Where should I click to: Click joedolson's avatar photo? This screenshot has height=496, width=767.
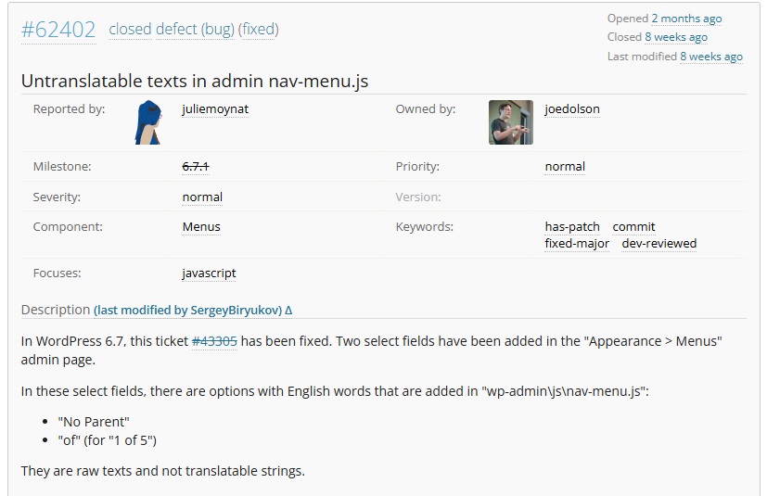pos(510,122)
